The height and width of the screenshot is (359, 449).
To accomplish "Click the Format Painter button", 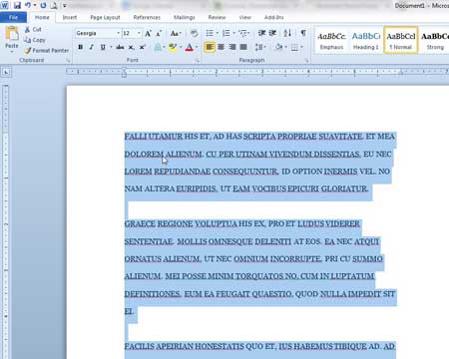I will (x=46, y=51).
